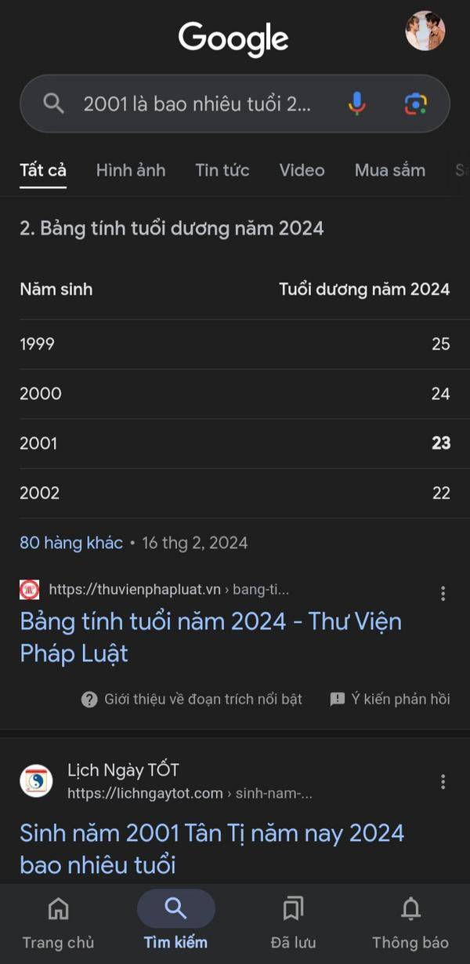470x964 pixels.
Task: Select the Tìm kiếm bottom tab
Action: click(x=175, y=920)
